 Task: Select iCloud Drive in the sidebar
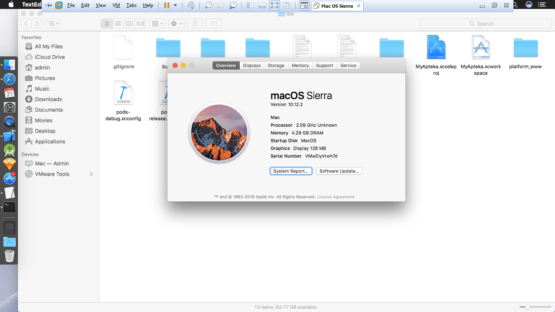pos(50,57)
